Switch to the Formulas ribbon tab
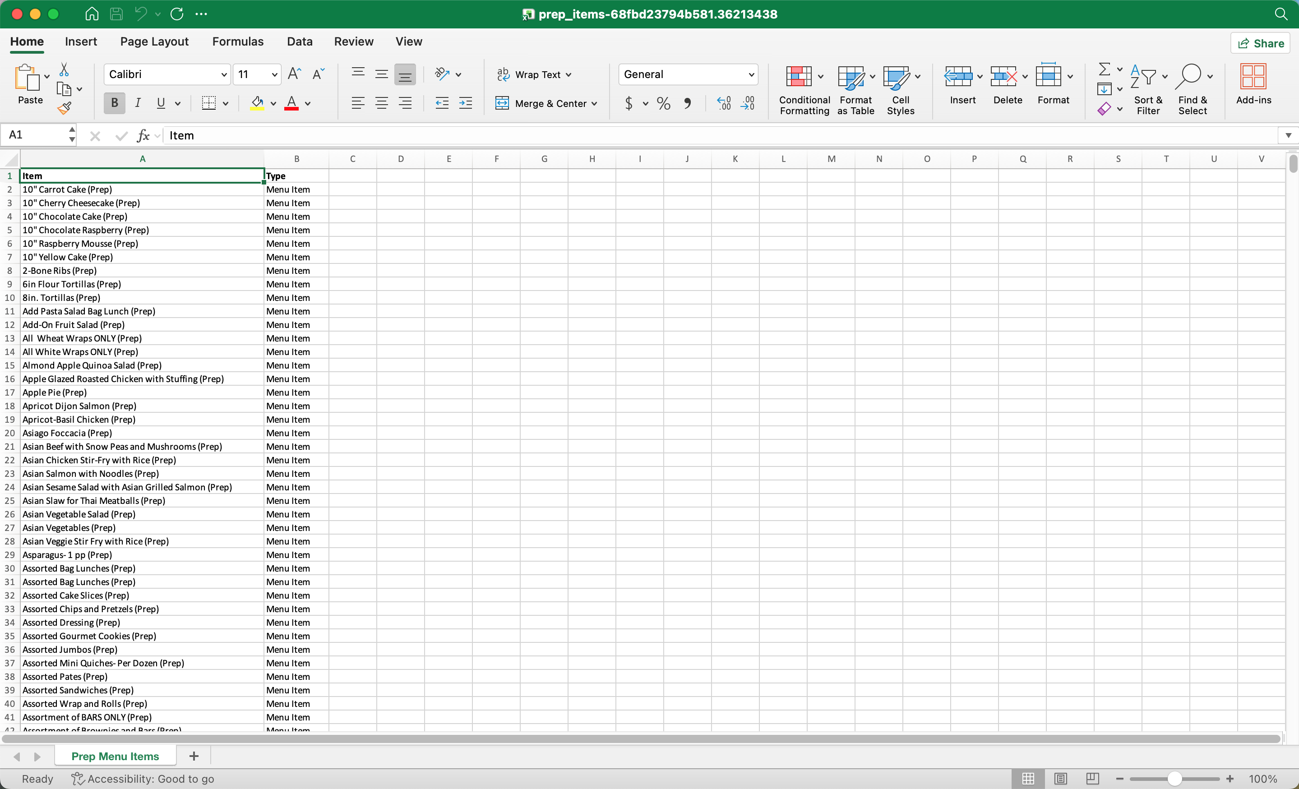The image size is (1299, 789). [x=238, y=42]
